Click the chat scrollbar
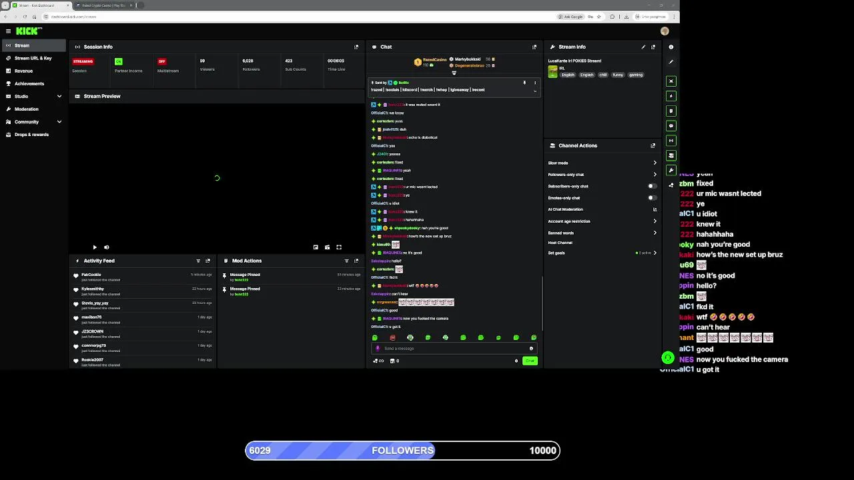The image size is (854, 480). point(543,303)
